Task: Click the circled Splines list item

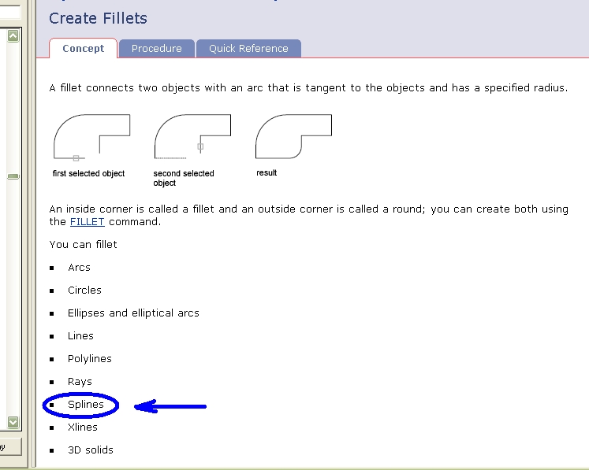Action: click(x=85, y=405)
